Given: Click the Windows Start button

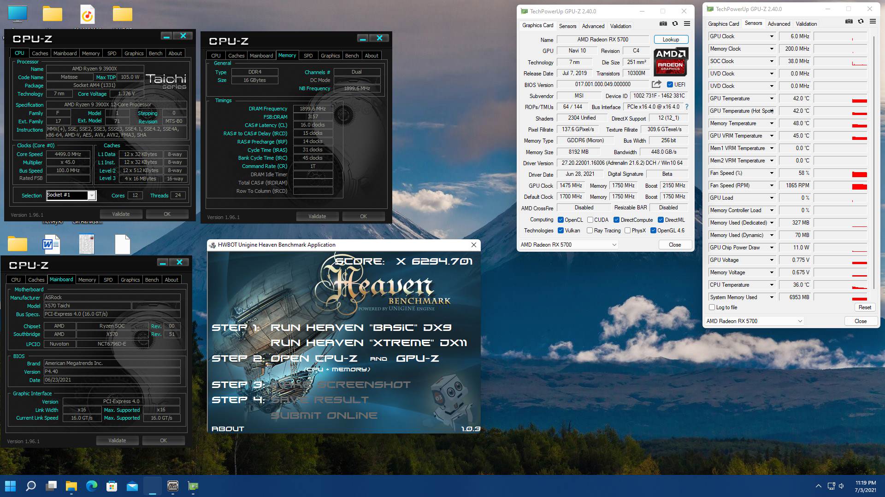Looking at the screenshot, I should click(x=10, y=486).
